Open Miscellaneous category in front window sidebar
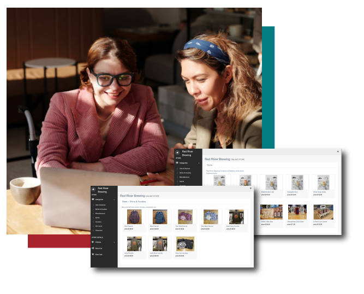Image resolution: width=364 pixels, height=294 pixels. point(100,213)
